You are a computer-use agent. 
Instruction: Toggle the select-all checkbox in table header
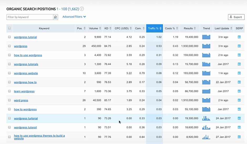click(9, 28)
